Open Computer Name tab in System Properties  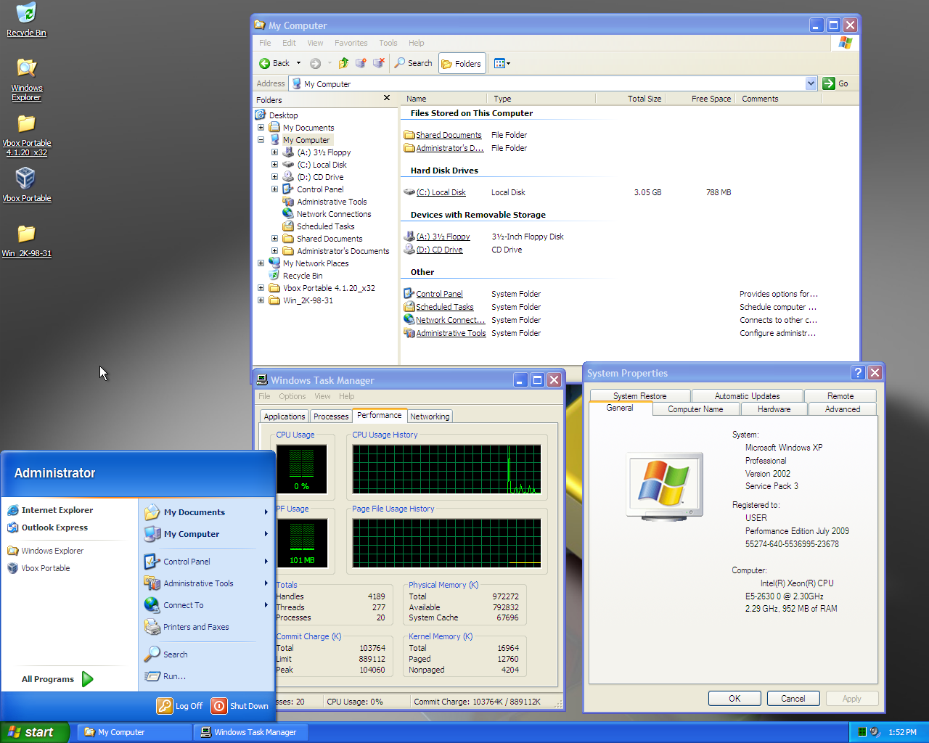(695, 409)
